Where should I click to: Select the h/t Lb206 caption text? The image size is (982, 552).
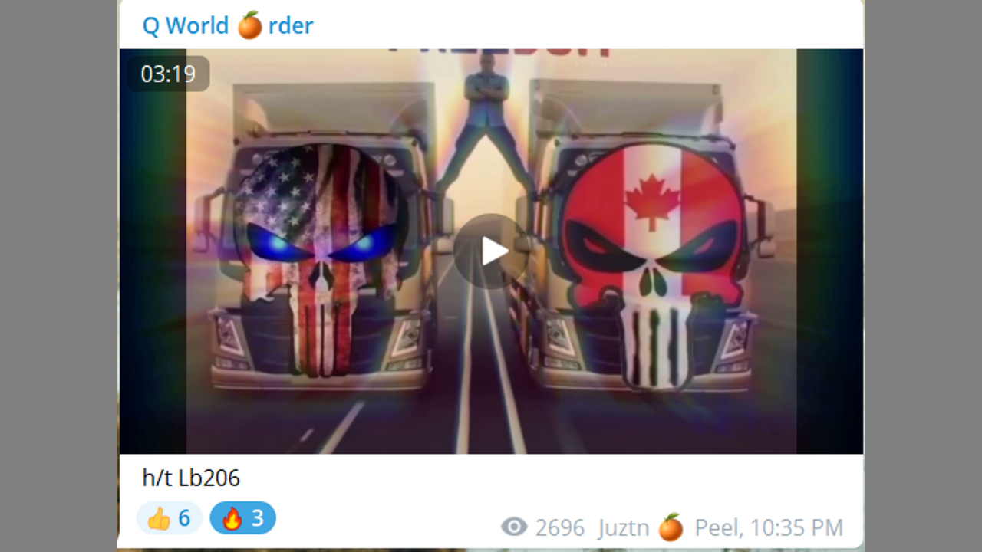click(x=191, y=478)
